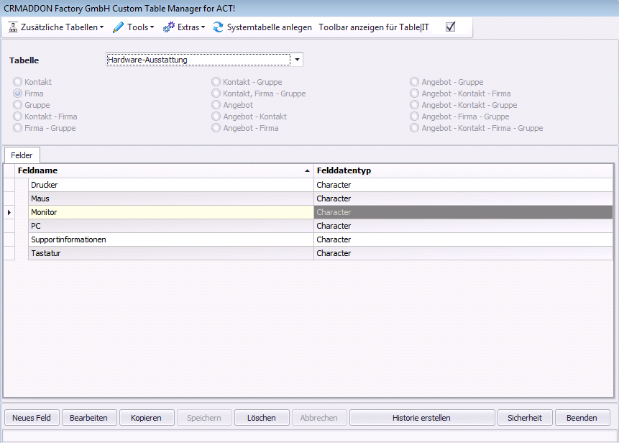Click the highlighted Character cell for Monitor
The image size is (619, 443).
click(x=464, y=212)
